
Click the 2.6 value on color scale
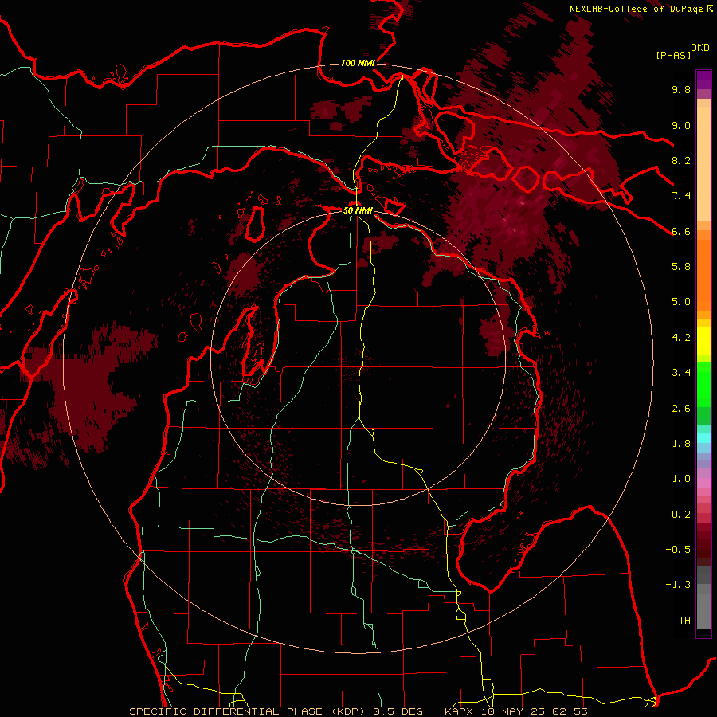[681, 409]
